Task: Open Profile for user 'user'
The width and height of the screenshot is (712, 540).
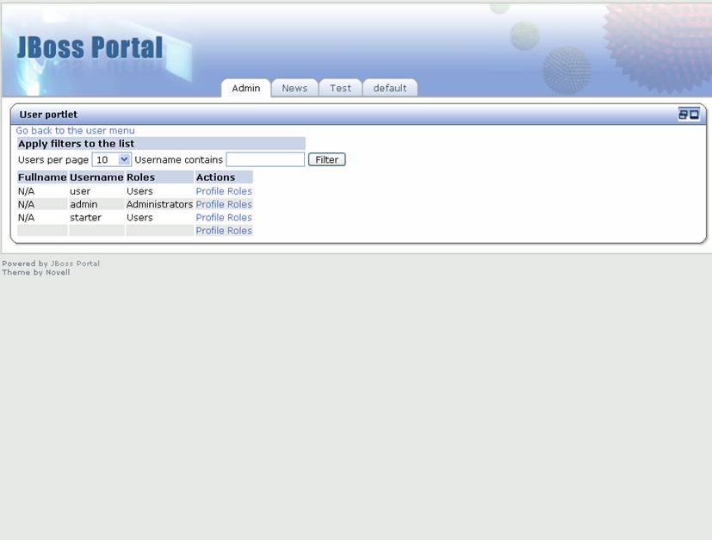Action: click(x=210, y=191)
